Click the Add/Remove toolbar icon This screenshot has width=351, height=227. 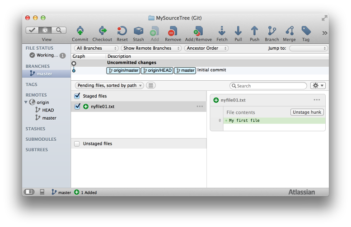(198, 31)
